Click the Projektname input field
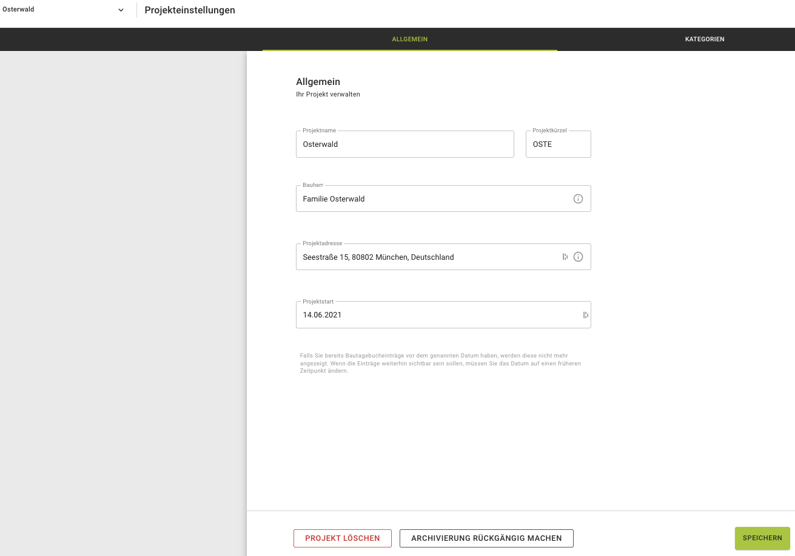This screenshot has height=556, width=795. [x=405, y=144]
